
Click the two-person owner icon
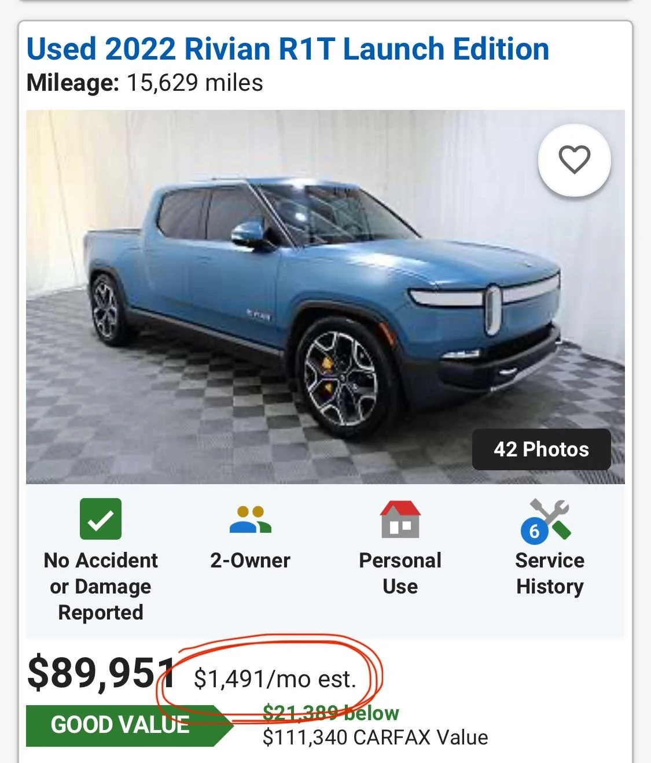click(x=250, y=519)
